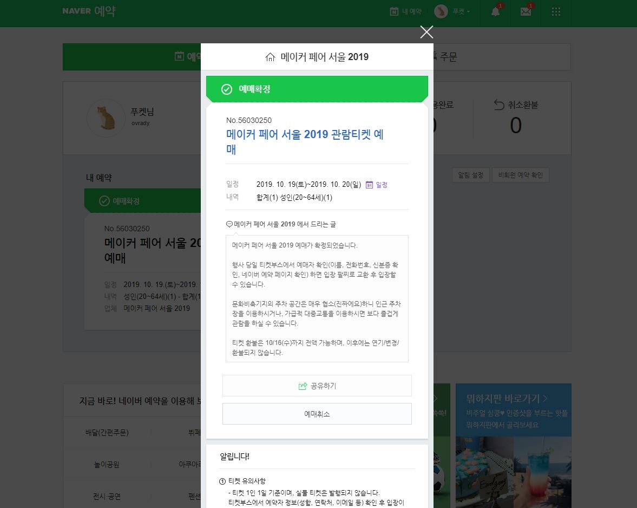
Task: Click the 예매확정 checkmark icon in the popup
Action: tap(227, 89)
